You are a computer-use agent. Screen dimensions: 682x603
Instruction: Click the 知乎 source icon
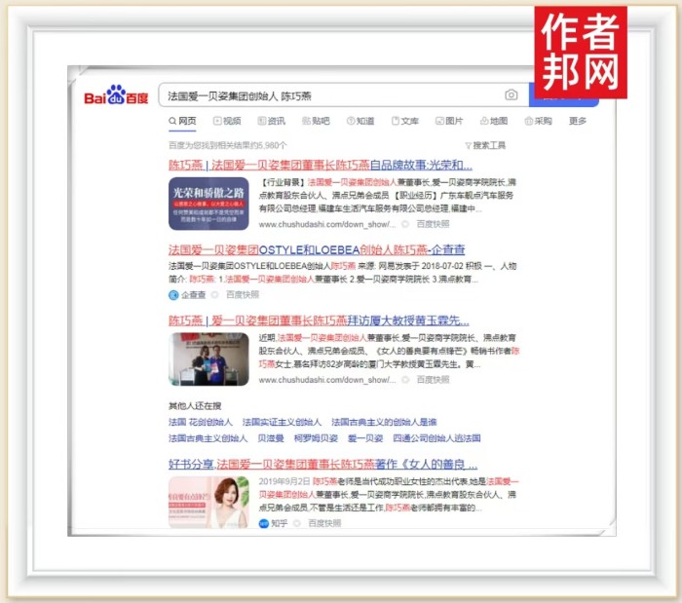[x=263, y=523]
